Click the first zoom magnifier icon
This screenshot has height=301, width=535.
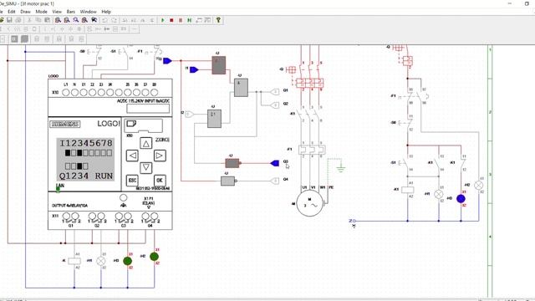pyautogui.click(x=58, y=20)
